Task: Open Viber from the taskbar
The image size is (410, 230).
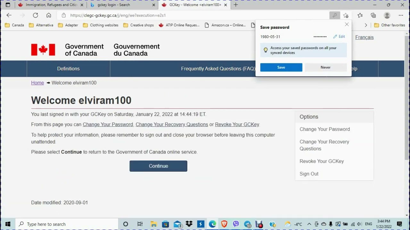Action: tap(236, 224)
